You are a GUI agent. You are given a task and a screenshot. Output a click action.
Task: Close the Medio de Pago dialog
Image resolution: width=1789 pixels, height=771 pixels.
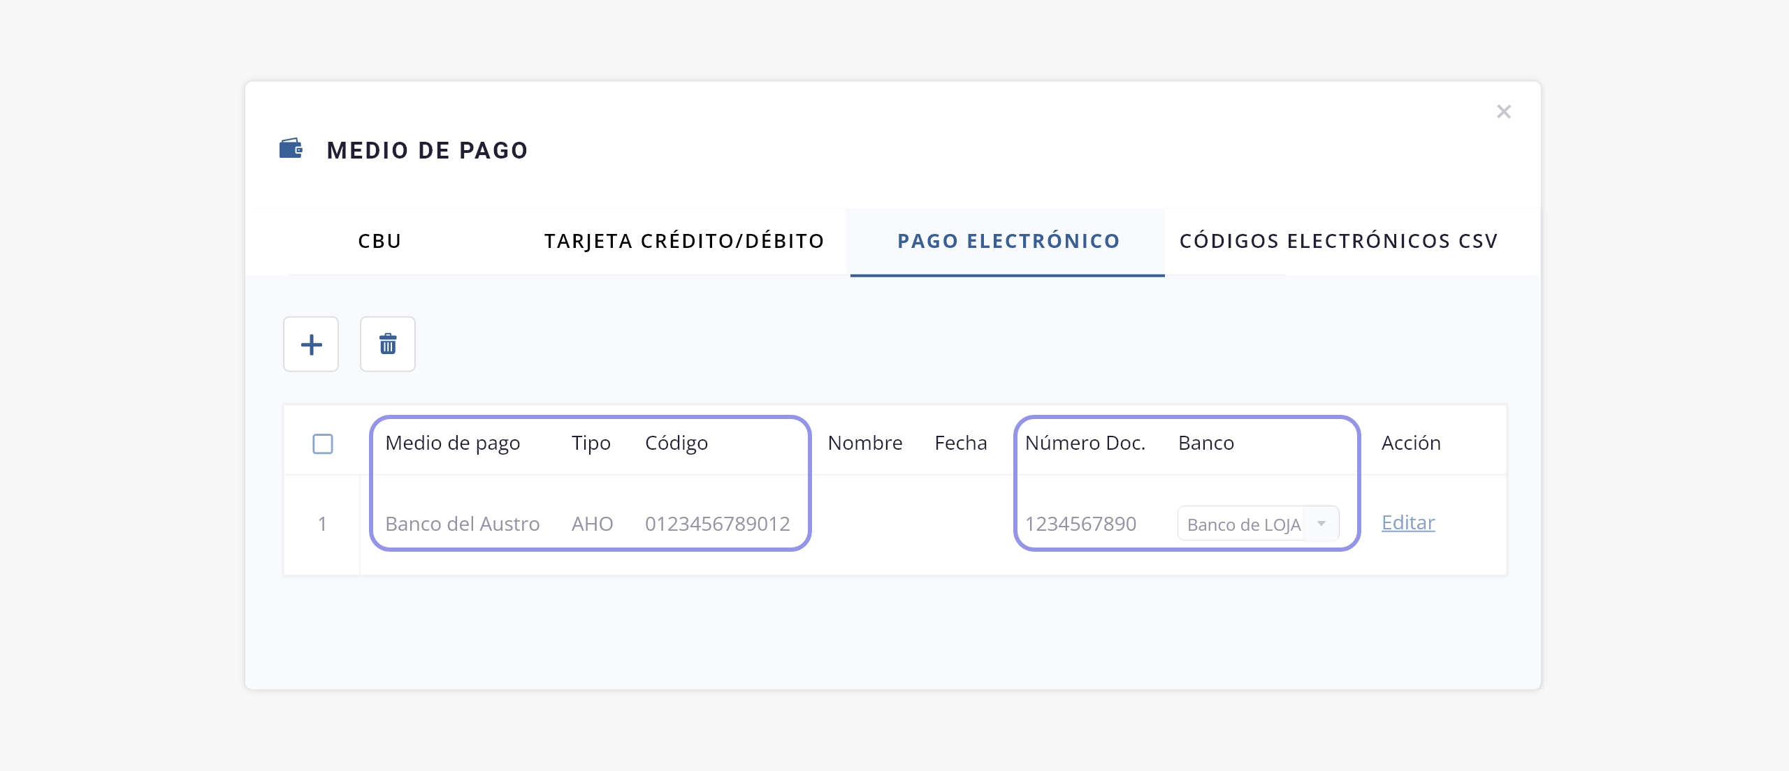coord(1504,112)
